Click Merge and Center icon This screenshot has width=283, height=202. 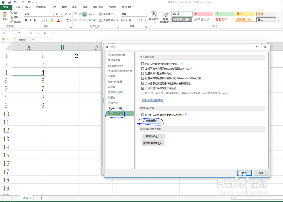point(101,20)
